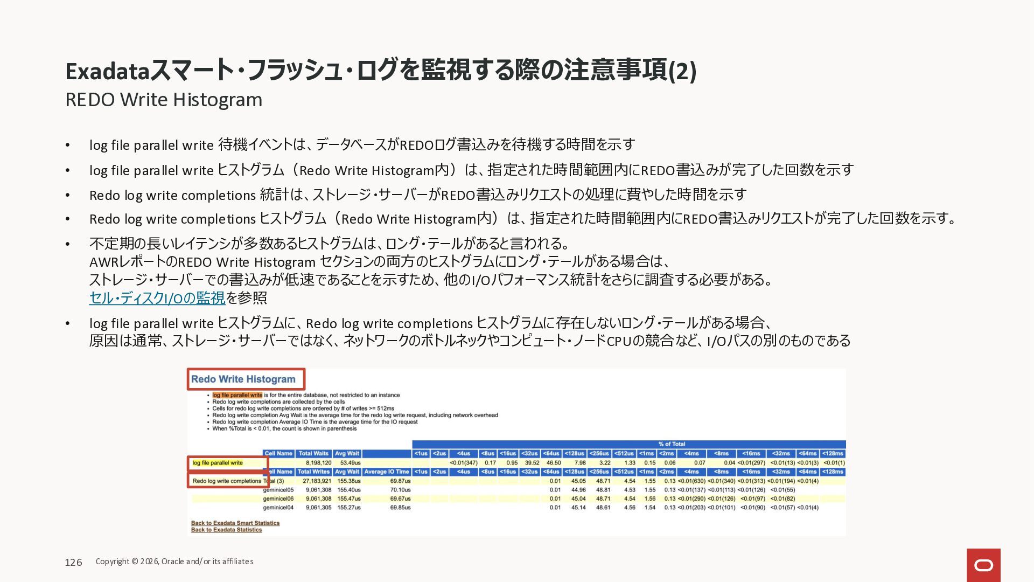This screenshot has height=582, width=1034.
Task: Click the geminicel05 cell row
Action: pyautogui.click(x=278, y=490)
